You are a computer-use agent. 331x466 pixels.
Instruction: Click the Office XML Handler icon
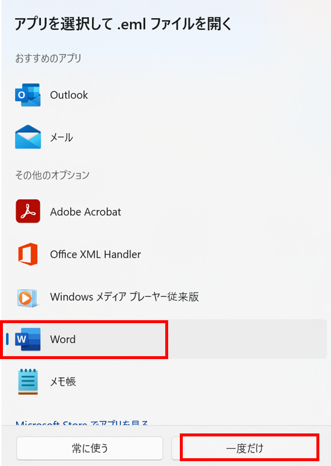(28, 254)
